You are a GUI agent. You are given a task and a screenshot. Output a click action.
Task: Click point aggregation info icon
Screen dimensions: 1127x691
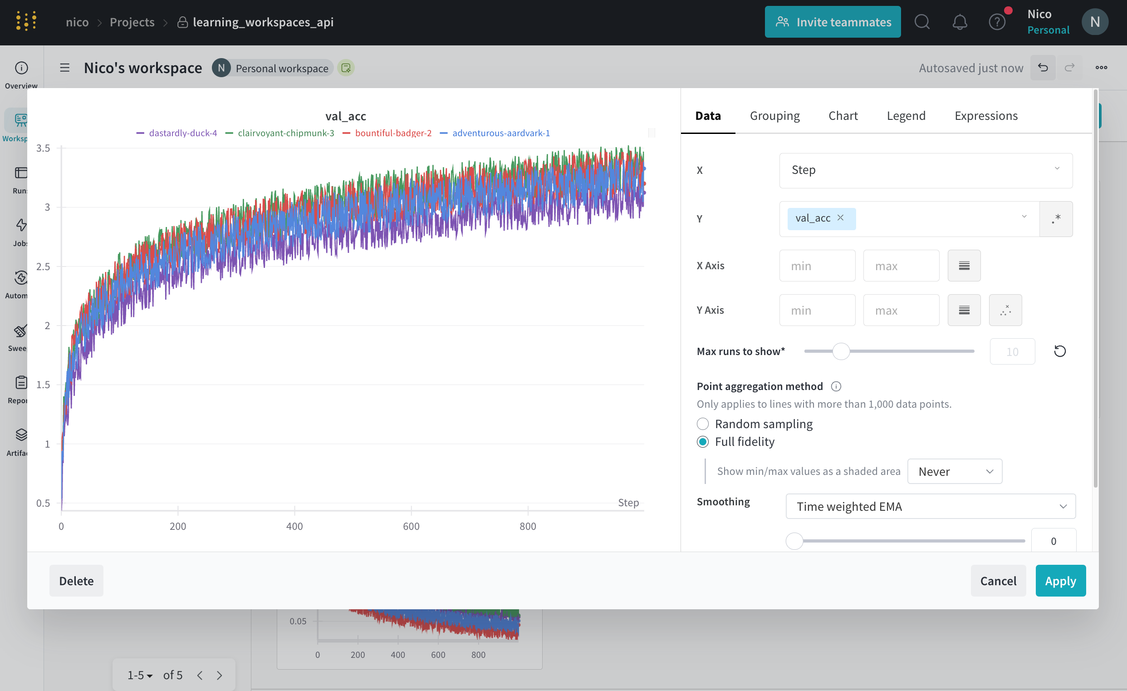836,386
